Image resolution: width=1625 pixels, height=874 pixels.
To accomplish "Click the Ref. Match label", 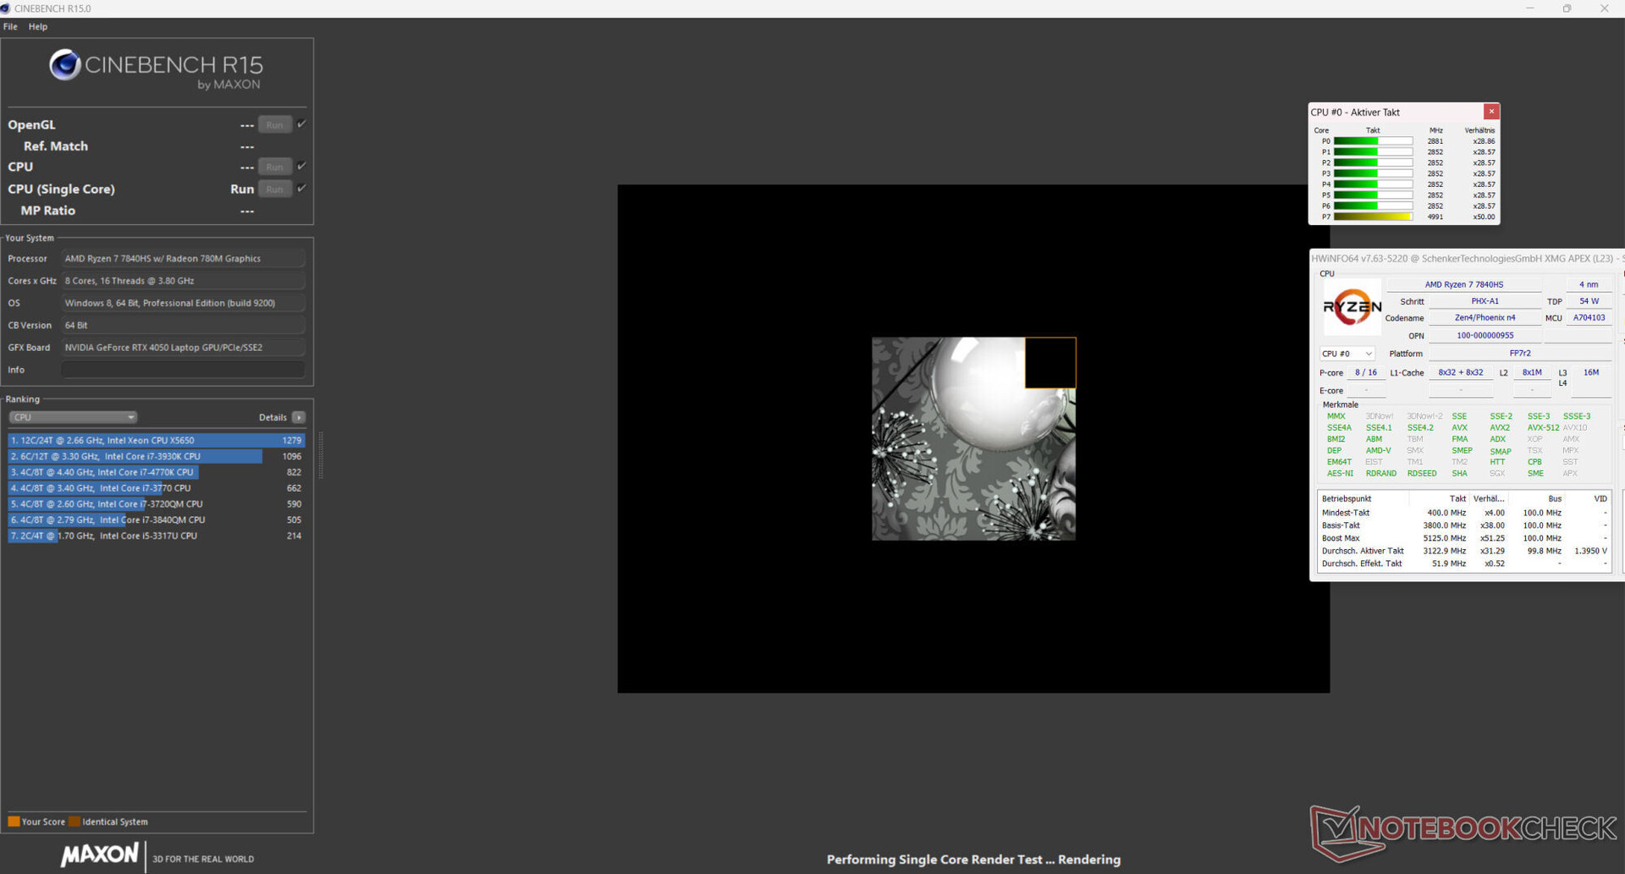I will click(x=56, y=146).
